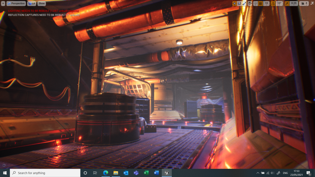Maximize or restore the viewport
315x177 pixels.
tap(312, 3)
